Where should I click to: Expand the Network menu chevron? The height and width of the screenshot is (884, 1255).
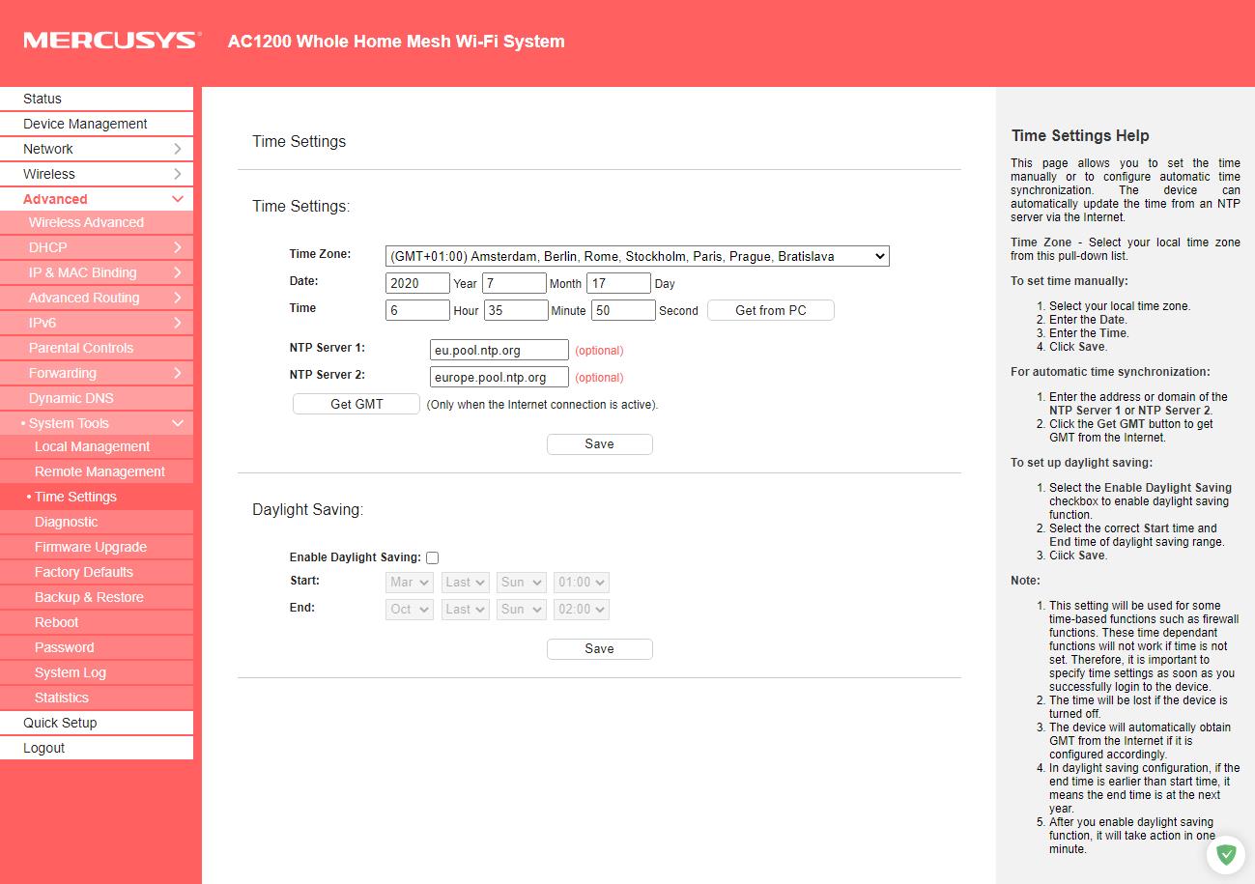(x=178, y=149)
